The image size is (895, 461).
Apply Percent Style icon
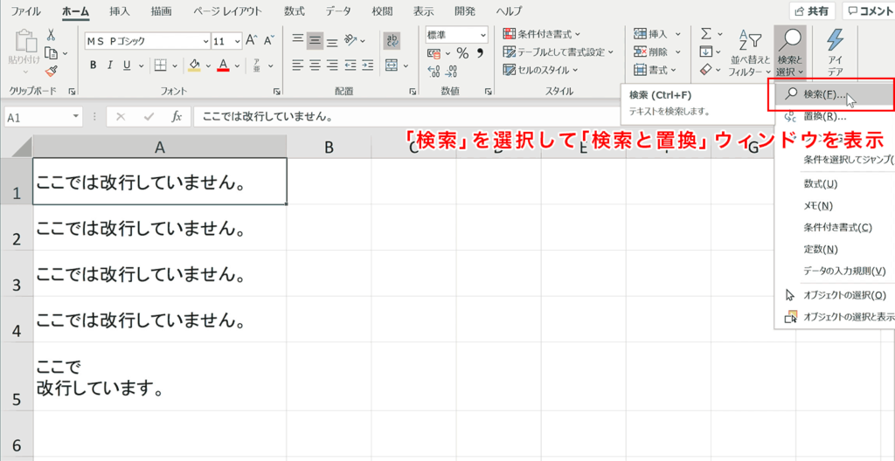(x=461, y=53)
